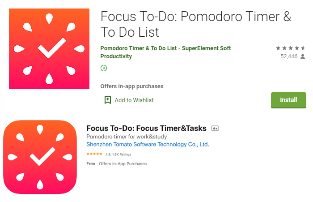
Task: Click the Focus To-Do: Pomodoro Timer title
Action: 196,24
